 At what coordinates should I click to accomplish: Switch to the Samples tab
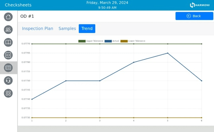[x=67, y=29]
